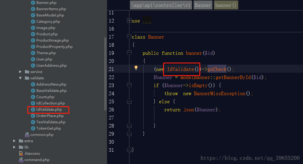Click php file icon of common.php

click(27, 135)
